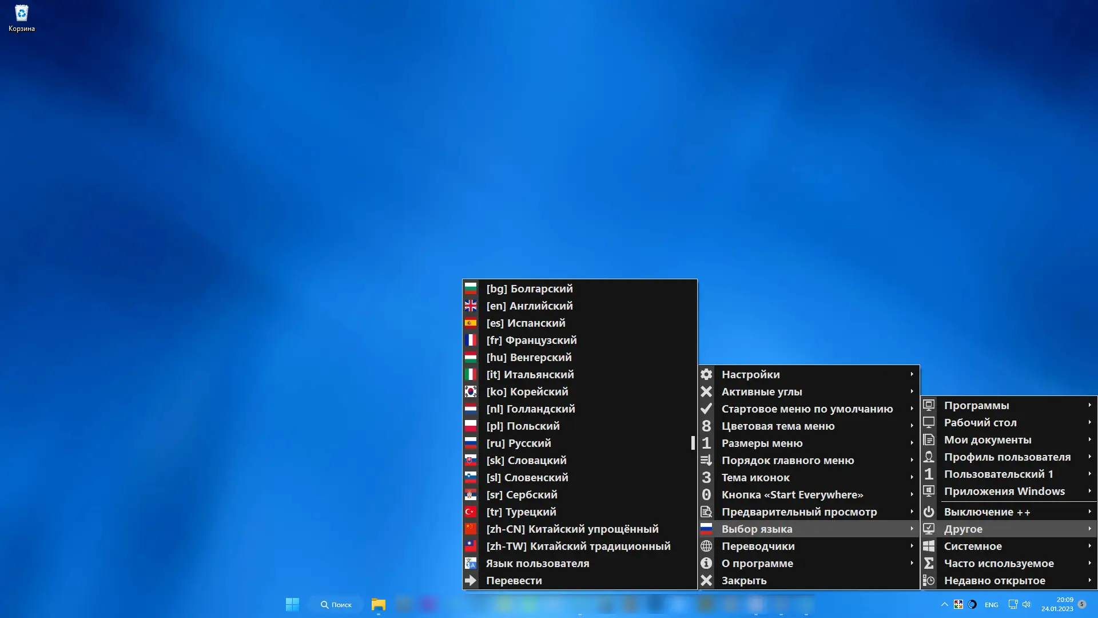Switch language to [ko] Корейский
This screenshot has width=1098, height=618.
coord(527,391)
